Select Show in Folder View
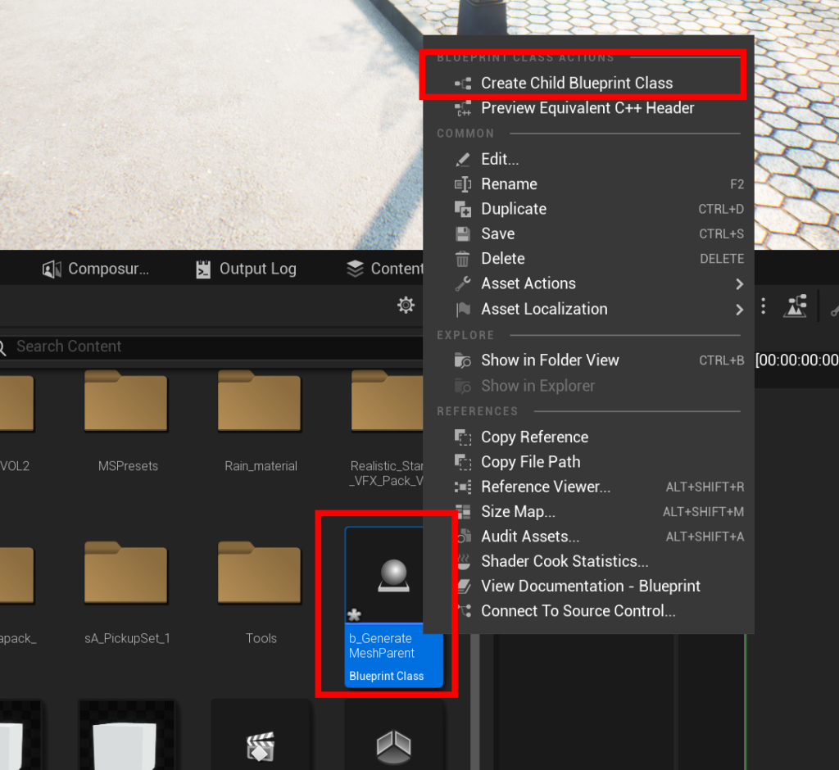 (x=587, y=360)
